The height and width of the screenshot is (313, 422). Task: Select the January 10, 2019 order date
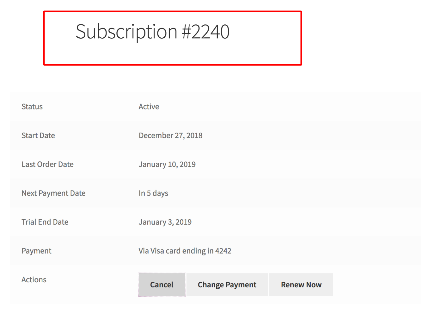tap(167, 164)
